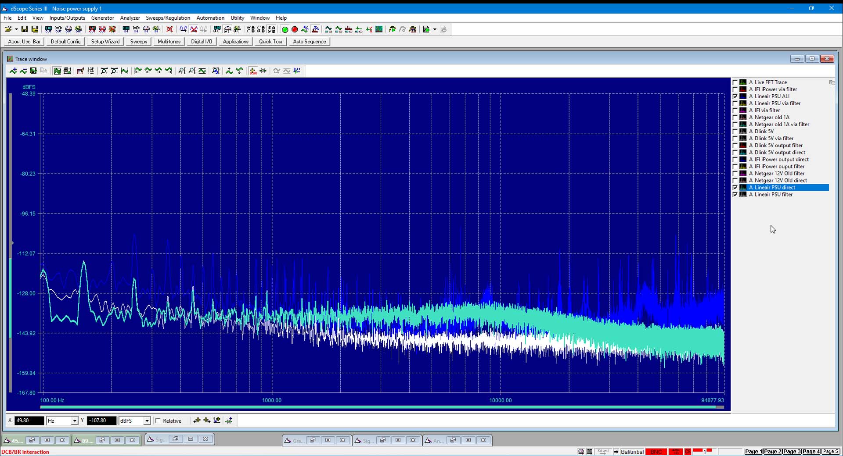Click the add trace icon in Trace window
Image resolution: width=843 pixels, height=456 pixels.
coord(13,71)
